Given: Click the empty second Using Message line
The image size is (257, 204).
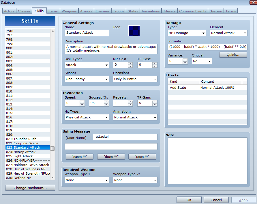Looking at the screenshot, I should [111, 147].
